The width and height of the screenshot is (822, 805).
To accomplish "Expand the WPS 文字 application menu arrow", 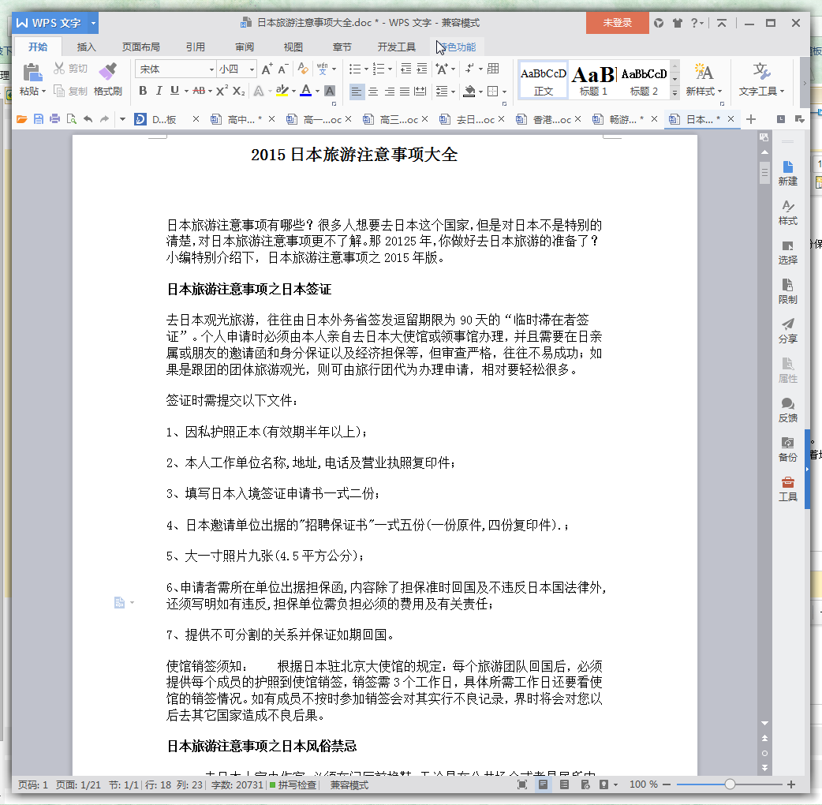I will pyautogui.click(x=93, y=23).
